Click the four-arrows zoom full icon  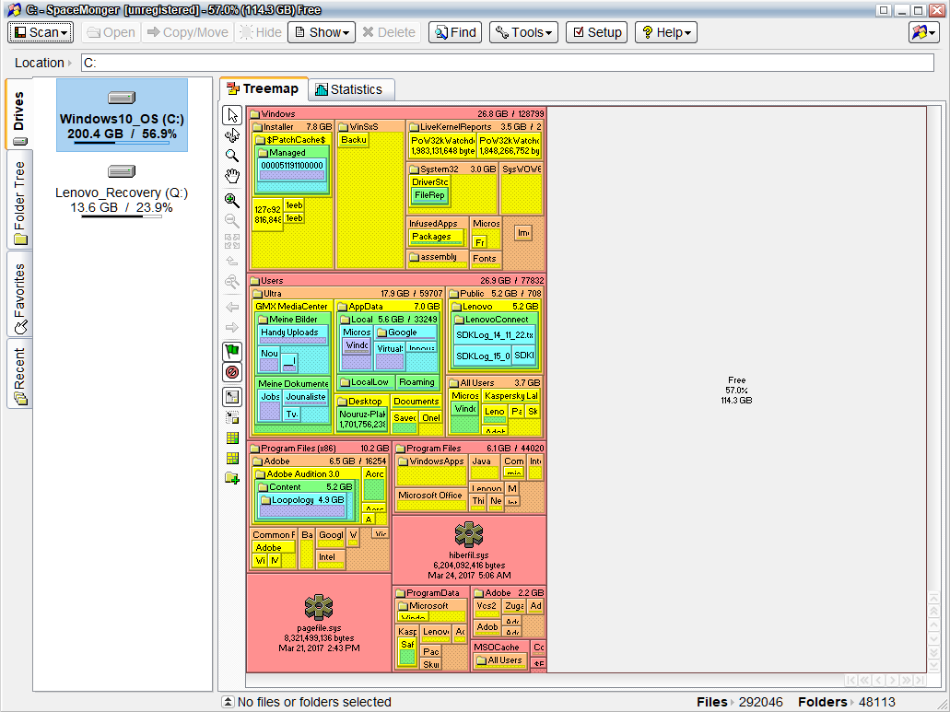[232, 241]
